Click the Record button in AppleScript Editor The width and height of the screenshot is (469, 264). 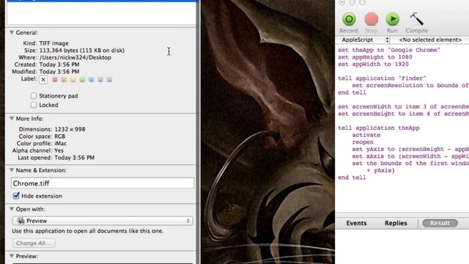pos(349,23)
